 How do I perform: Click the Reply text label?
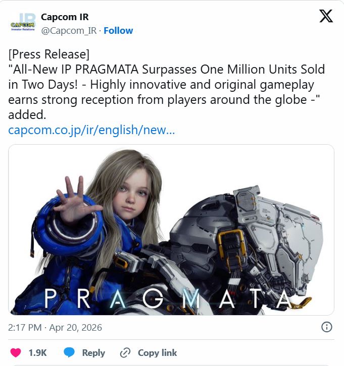click(93, 353)
